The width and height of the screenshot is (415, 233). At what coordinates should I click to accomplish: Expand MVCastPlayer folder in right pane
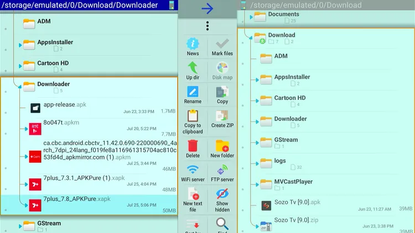tap(257, 184)
